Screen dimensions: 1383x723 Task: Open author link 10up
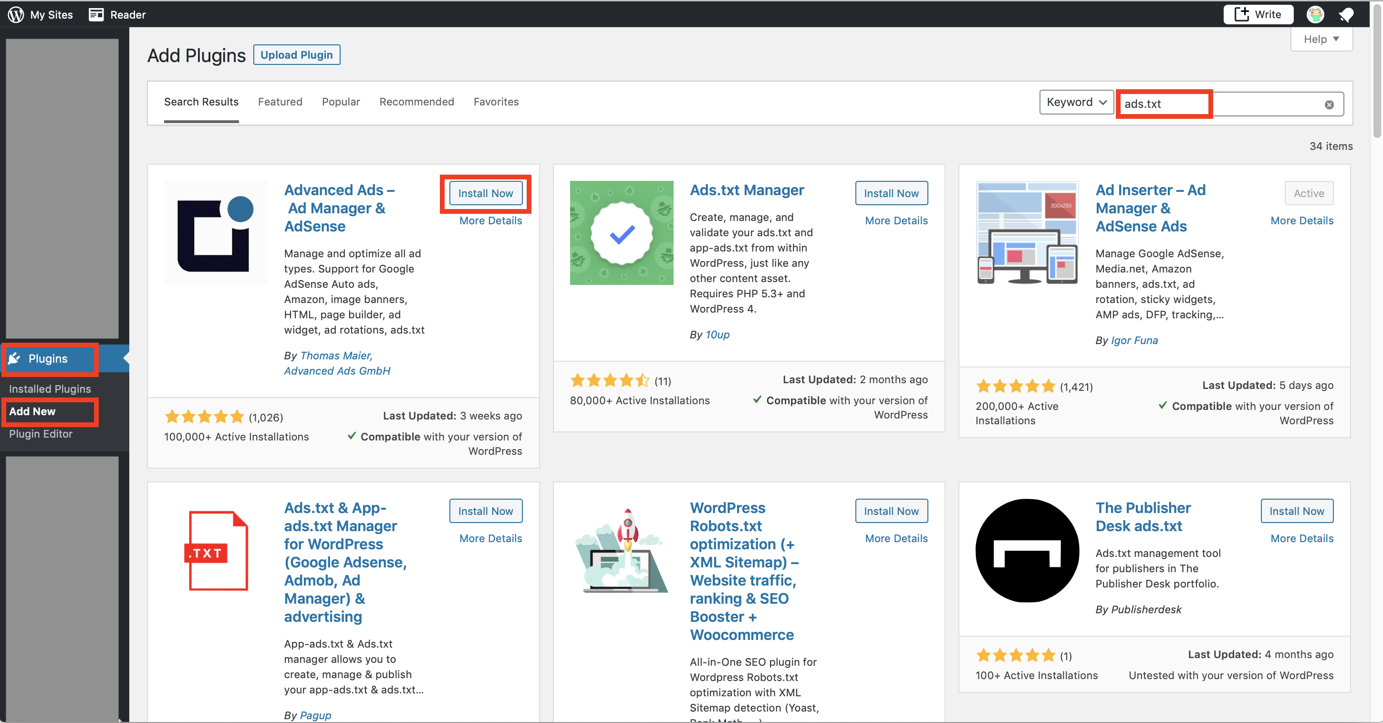tap(717, 335)
